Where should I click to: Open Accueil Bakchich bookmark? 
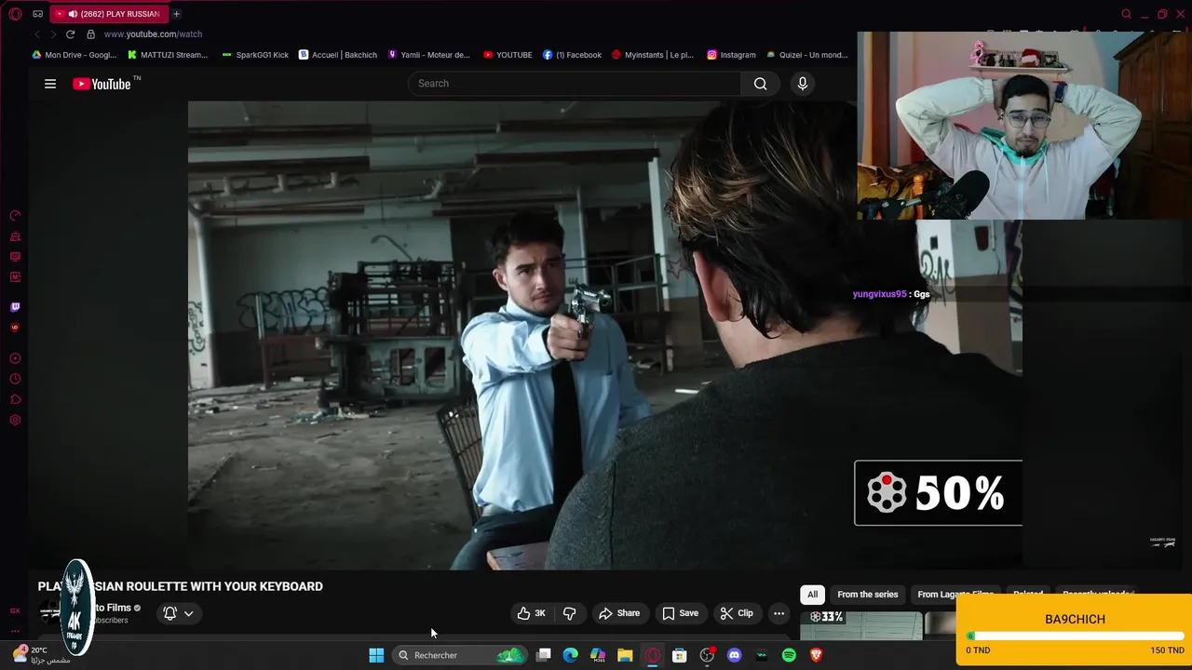click(x=338, y=55)
